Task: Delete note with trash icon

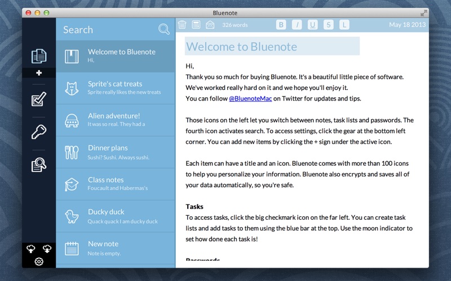Action: pyautogui.click(x=182, y=25)
